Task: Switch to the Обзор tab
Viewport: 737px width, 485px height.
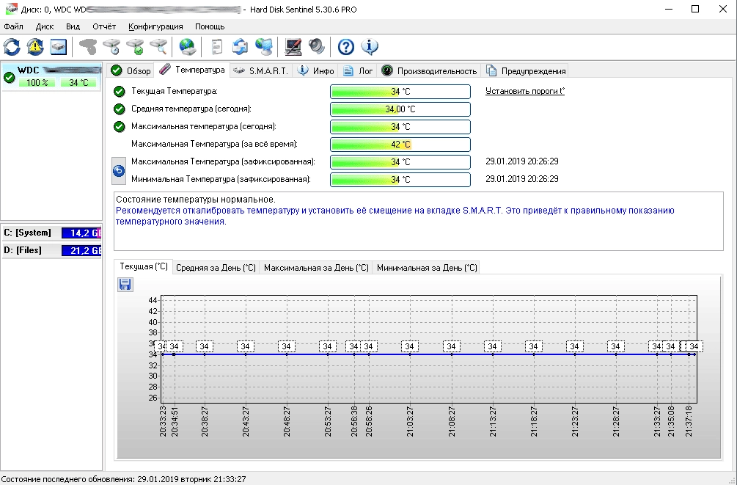Action: coord(131,70)
